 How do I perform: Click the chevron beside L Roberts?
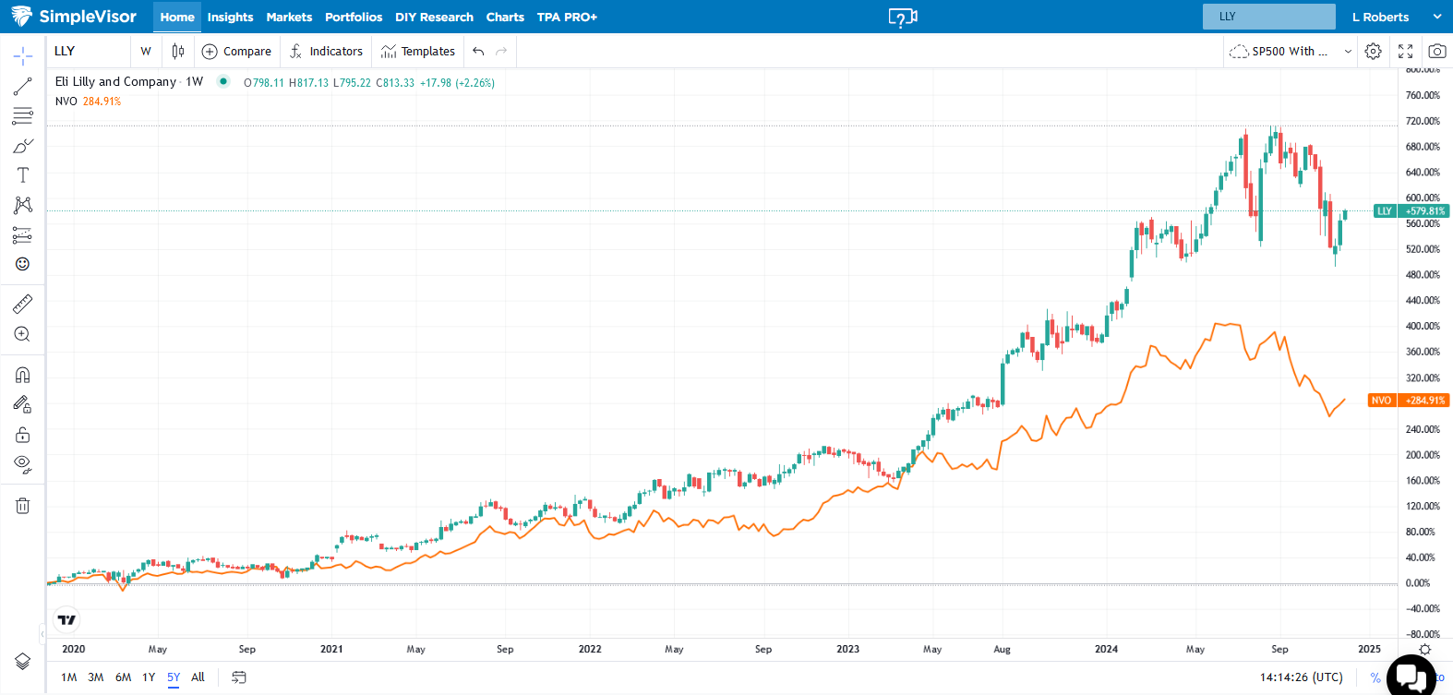point(1436,17)
